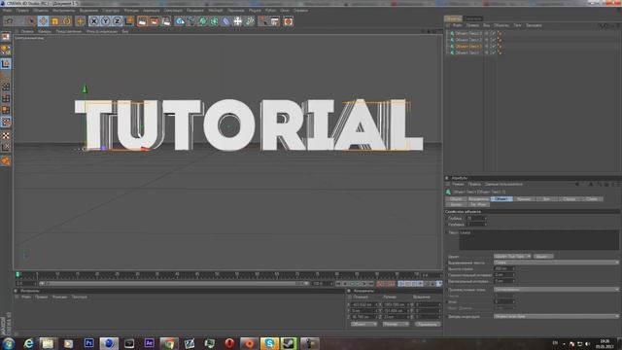
Task: Select the Live Selection arrow tool
Action: [x=31, y=21]
